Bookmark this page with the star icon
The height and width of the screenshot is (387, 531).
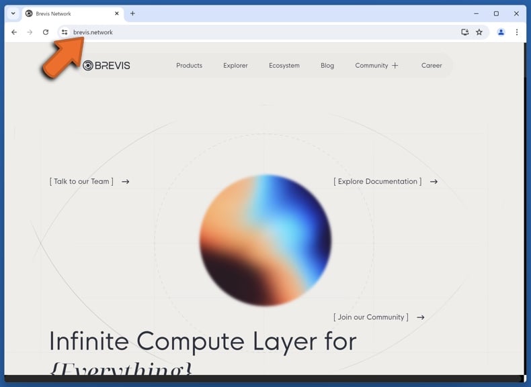479,32
